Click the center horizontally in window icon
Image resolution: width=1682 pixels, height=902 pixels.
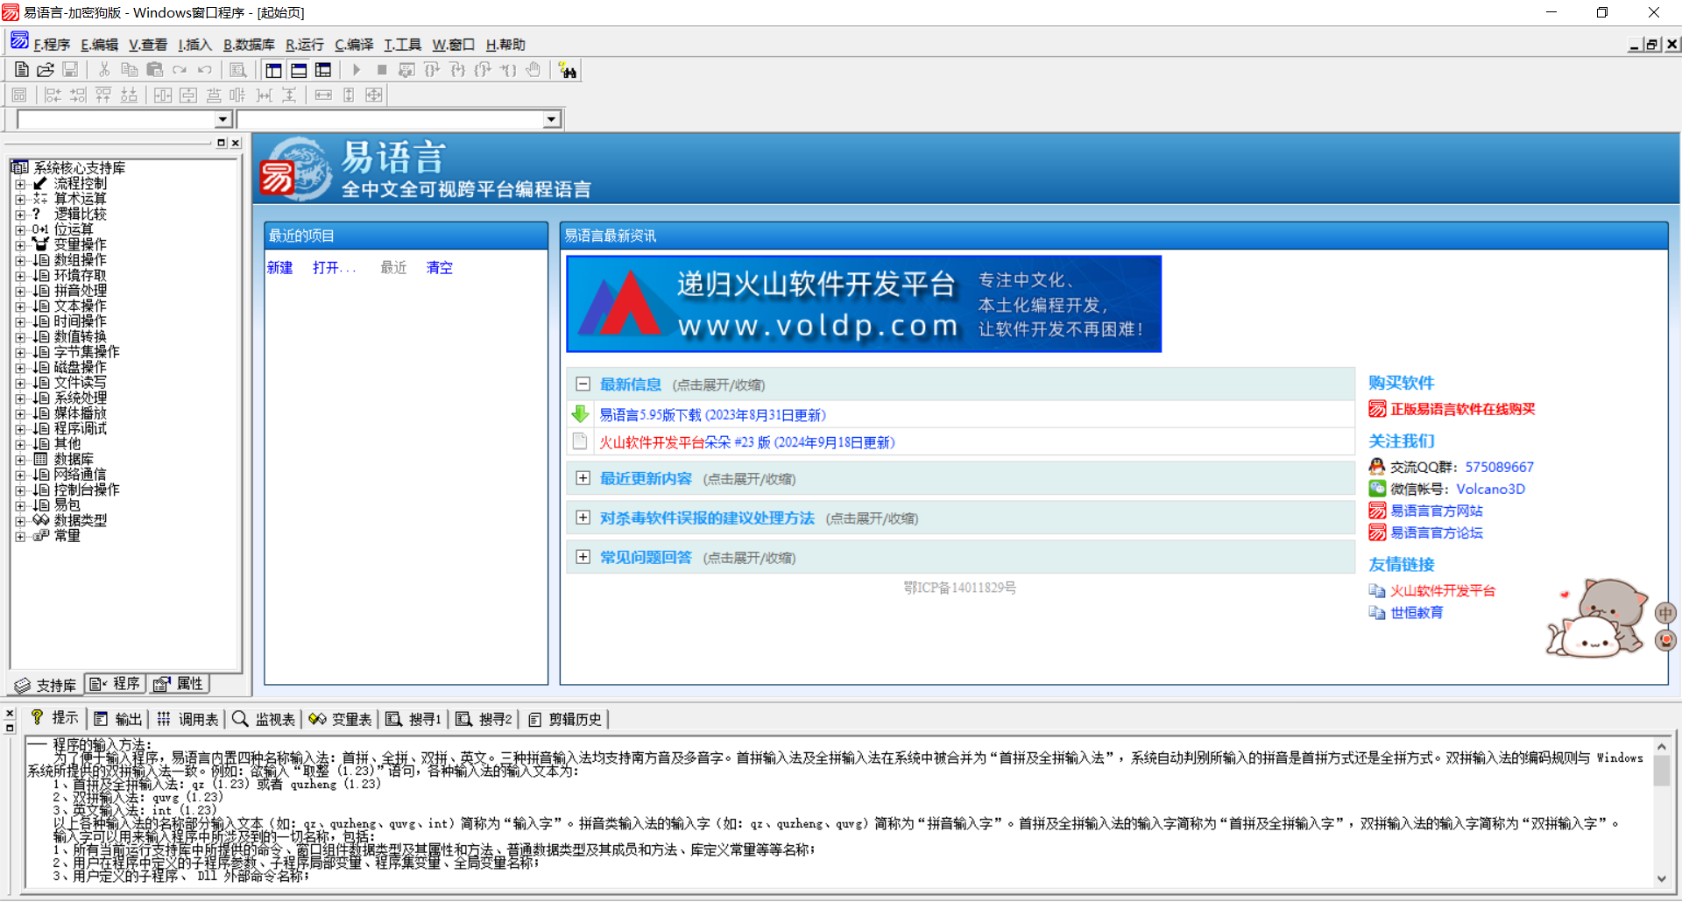(x=163, y=95)
